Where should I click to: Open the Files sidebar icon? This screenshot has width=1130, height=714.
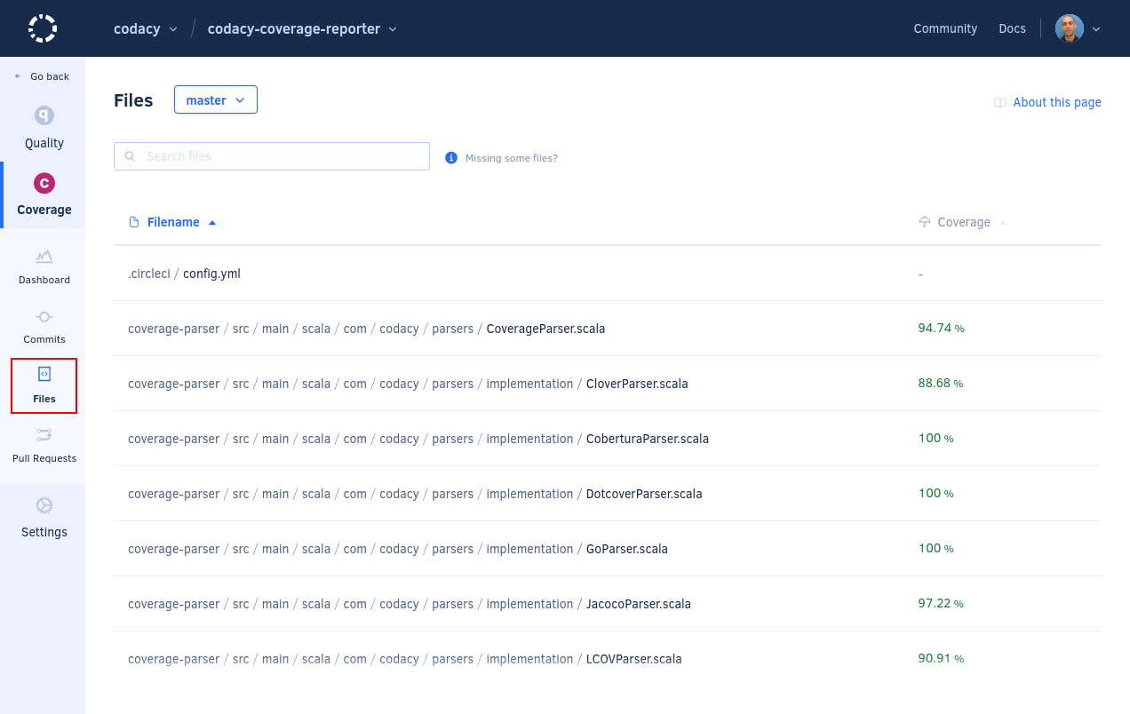[x=44, y=375]
